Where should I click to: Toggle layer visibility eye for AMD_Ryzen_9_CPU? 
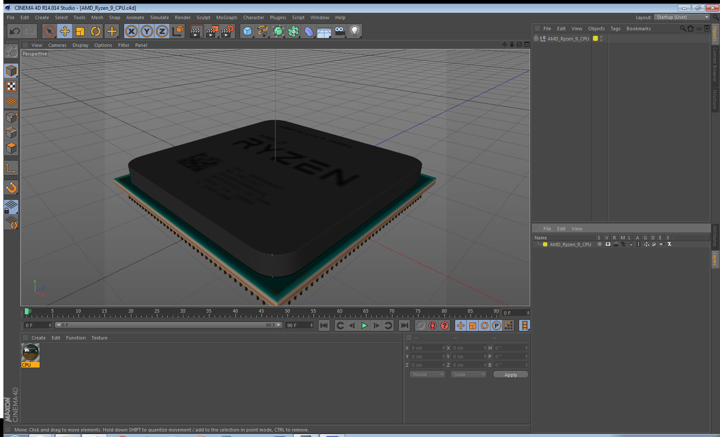[x=607, y=244]
